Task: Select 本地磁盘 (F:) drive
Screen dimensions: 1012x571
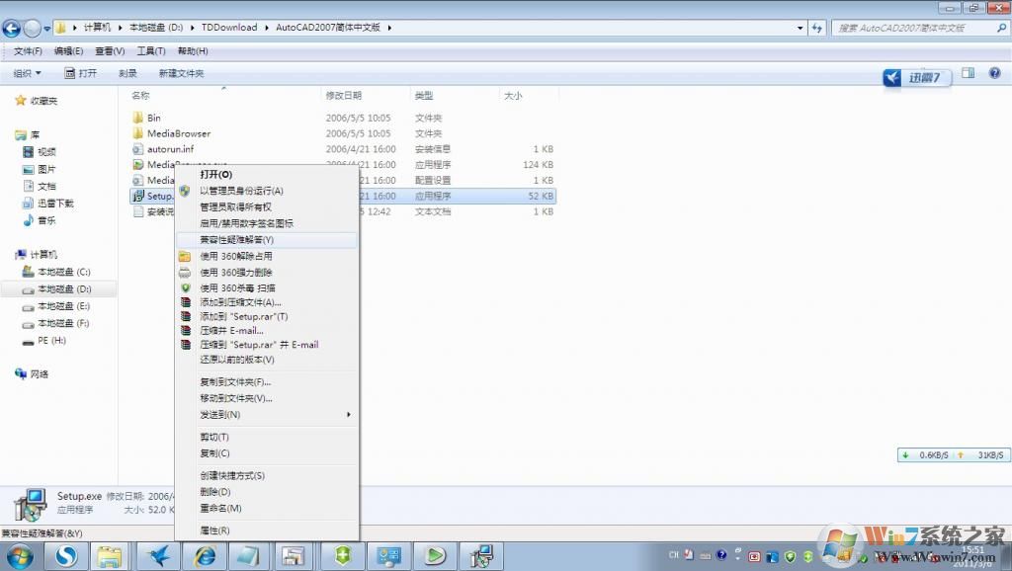Action: point(56,323)
